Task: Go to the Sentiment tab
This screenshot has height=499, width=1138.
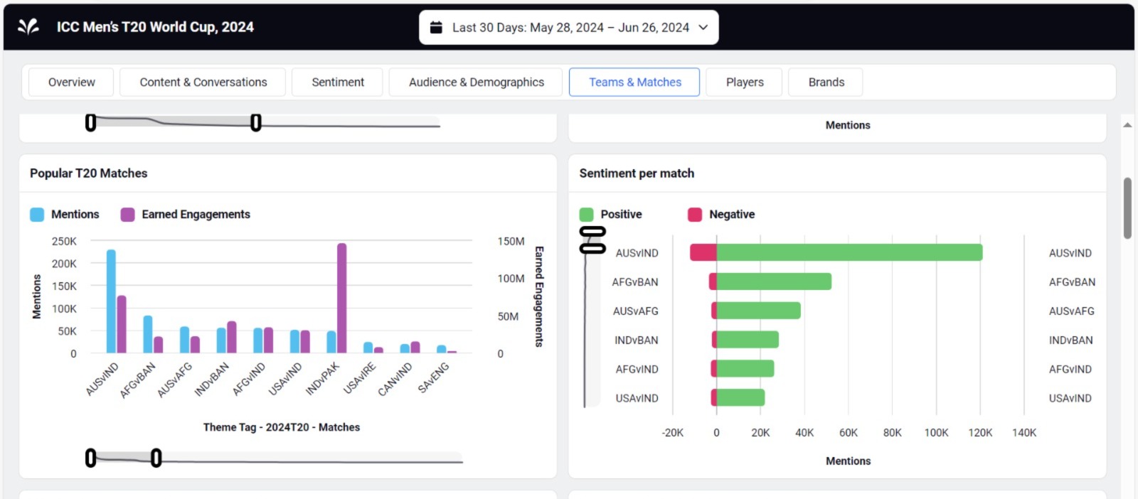Action: pos(337,82)
